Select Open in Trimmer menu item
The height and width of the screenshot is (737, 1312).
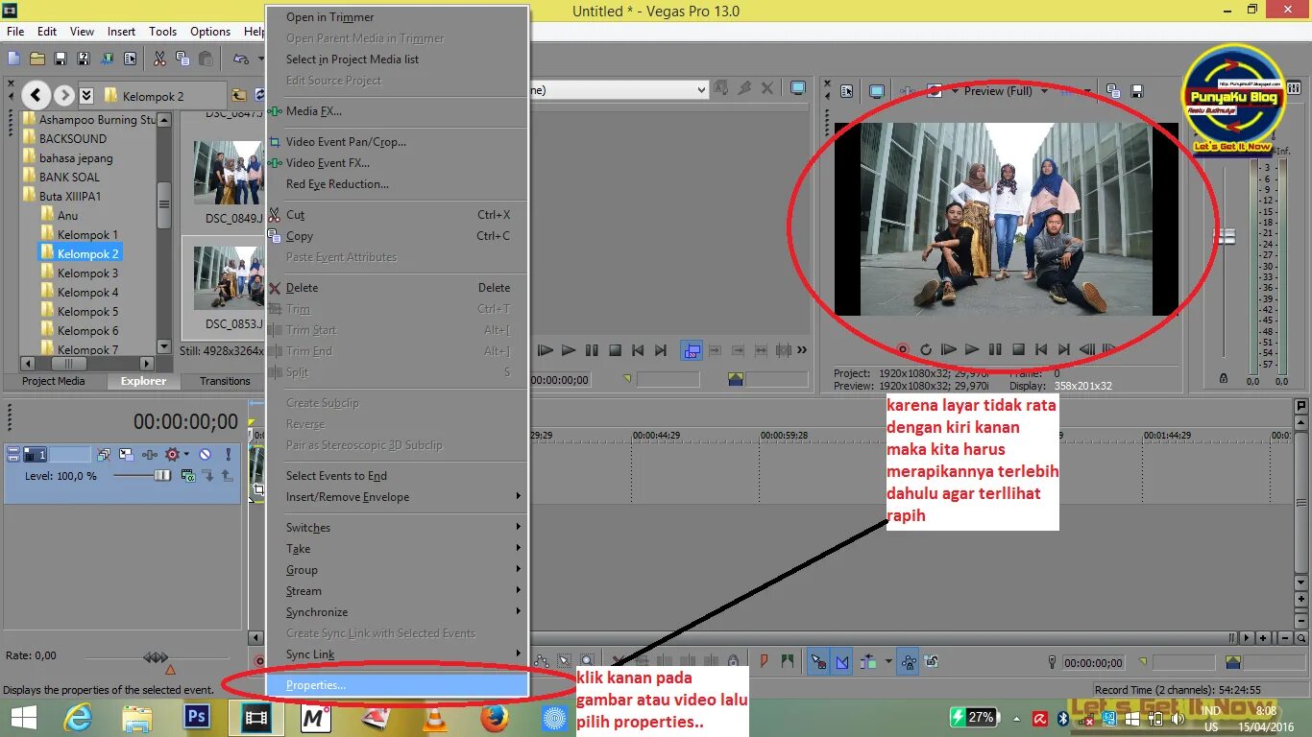pos(398,17)
